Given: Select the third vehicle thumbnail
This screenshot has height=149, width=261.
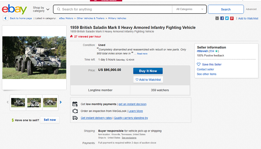Looking at the screenshot, I should point(50,102).
